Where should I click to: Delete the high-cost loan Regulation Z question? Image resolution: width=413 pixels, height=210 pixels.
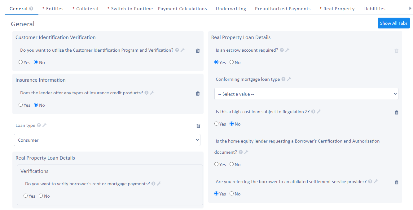[x=396, y=112]
